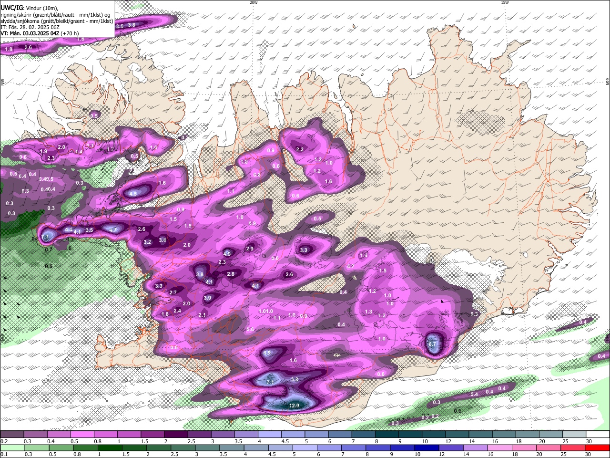Click the 6.7 precipitation value in the southeast
This screenshot has width=610, height=458.
[x=433, y=343]
